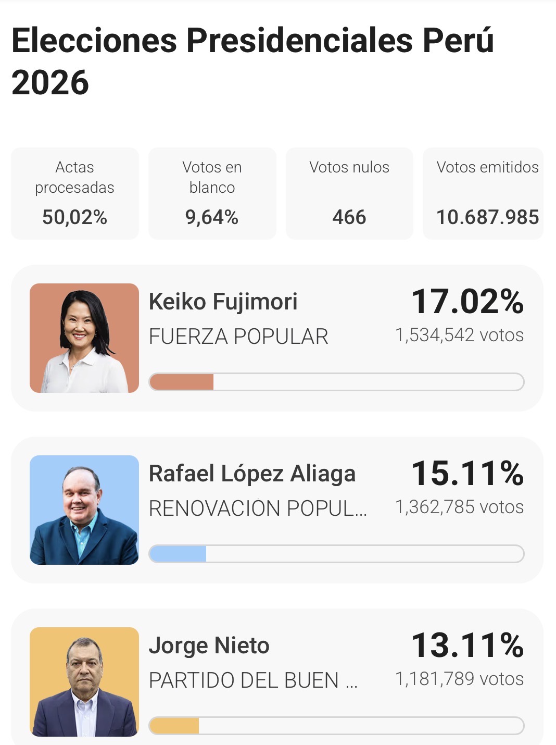
Task: Click Keiko Fujimori's vote progress bar
Action: tap(336, 382)
